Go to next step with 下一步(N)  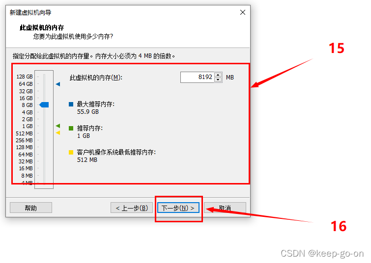pyautogui.click(x=178, y=208)
